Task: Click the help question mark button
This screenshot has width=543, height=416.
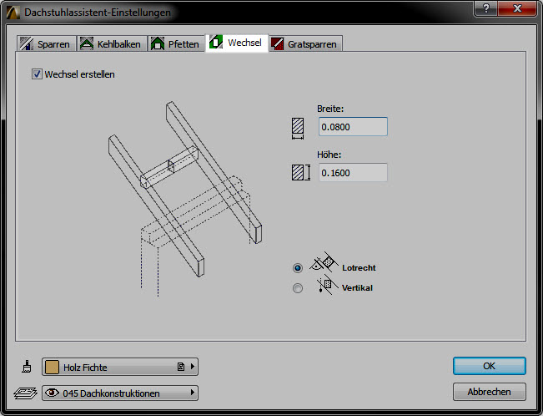Action: 485,8
